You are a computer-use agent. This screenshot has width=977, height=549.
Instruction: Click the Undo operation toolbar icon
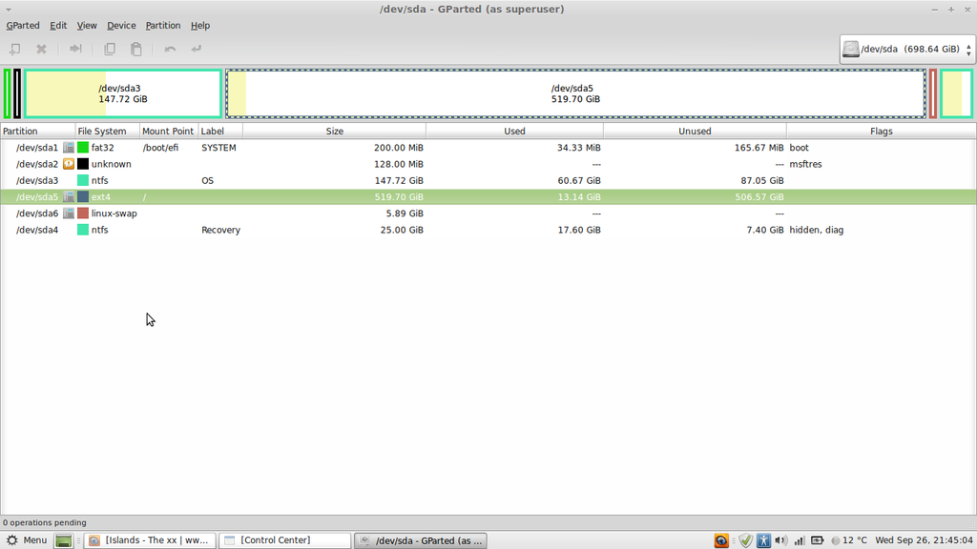pos(170,49)
